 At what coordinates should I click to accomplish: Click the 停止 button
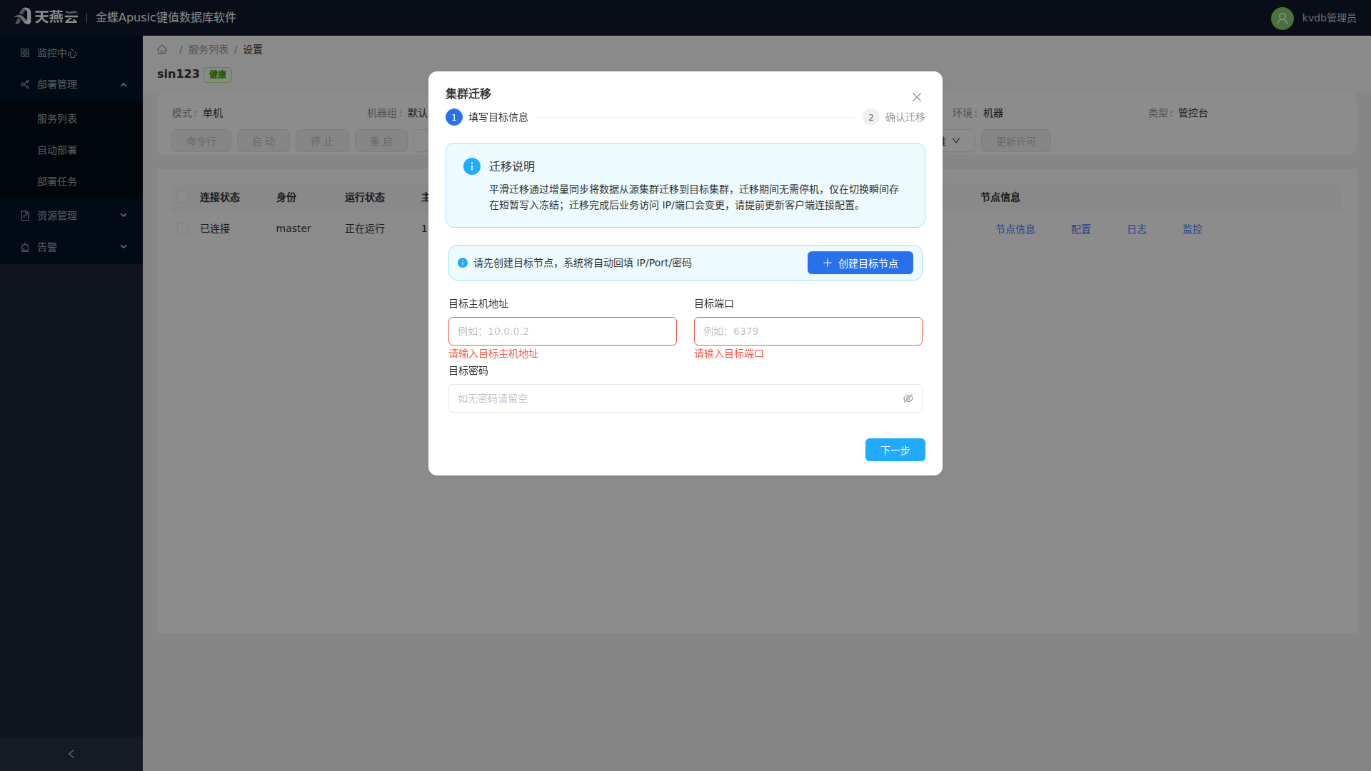pos(322,141)
